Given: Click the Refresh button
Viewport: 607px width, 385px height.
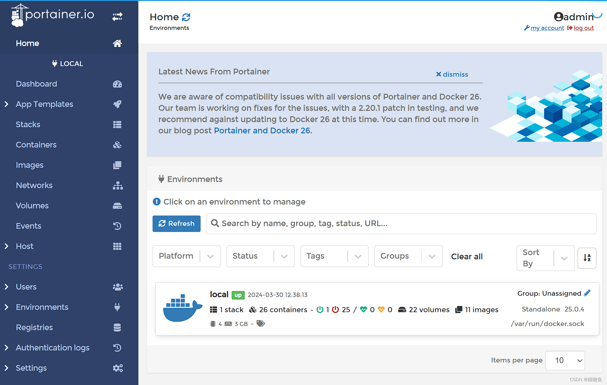Looking at the screenshot, I should (x=176, y=224).
